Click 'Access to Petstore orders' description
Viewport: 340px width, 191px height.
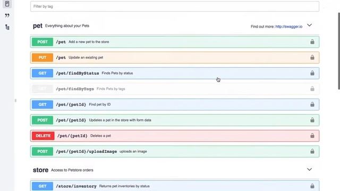72,170
